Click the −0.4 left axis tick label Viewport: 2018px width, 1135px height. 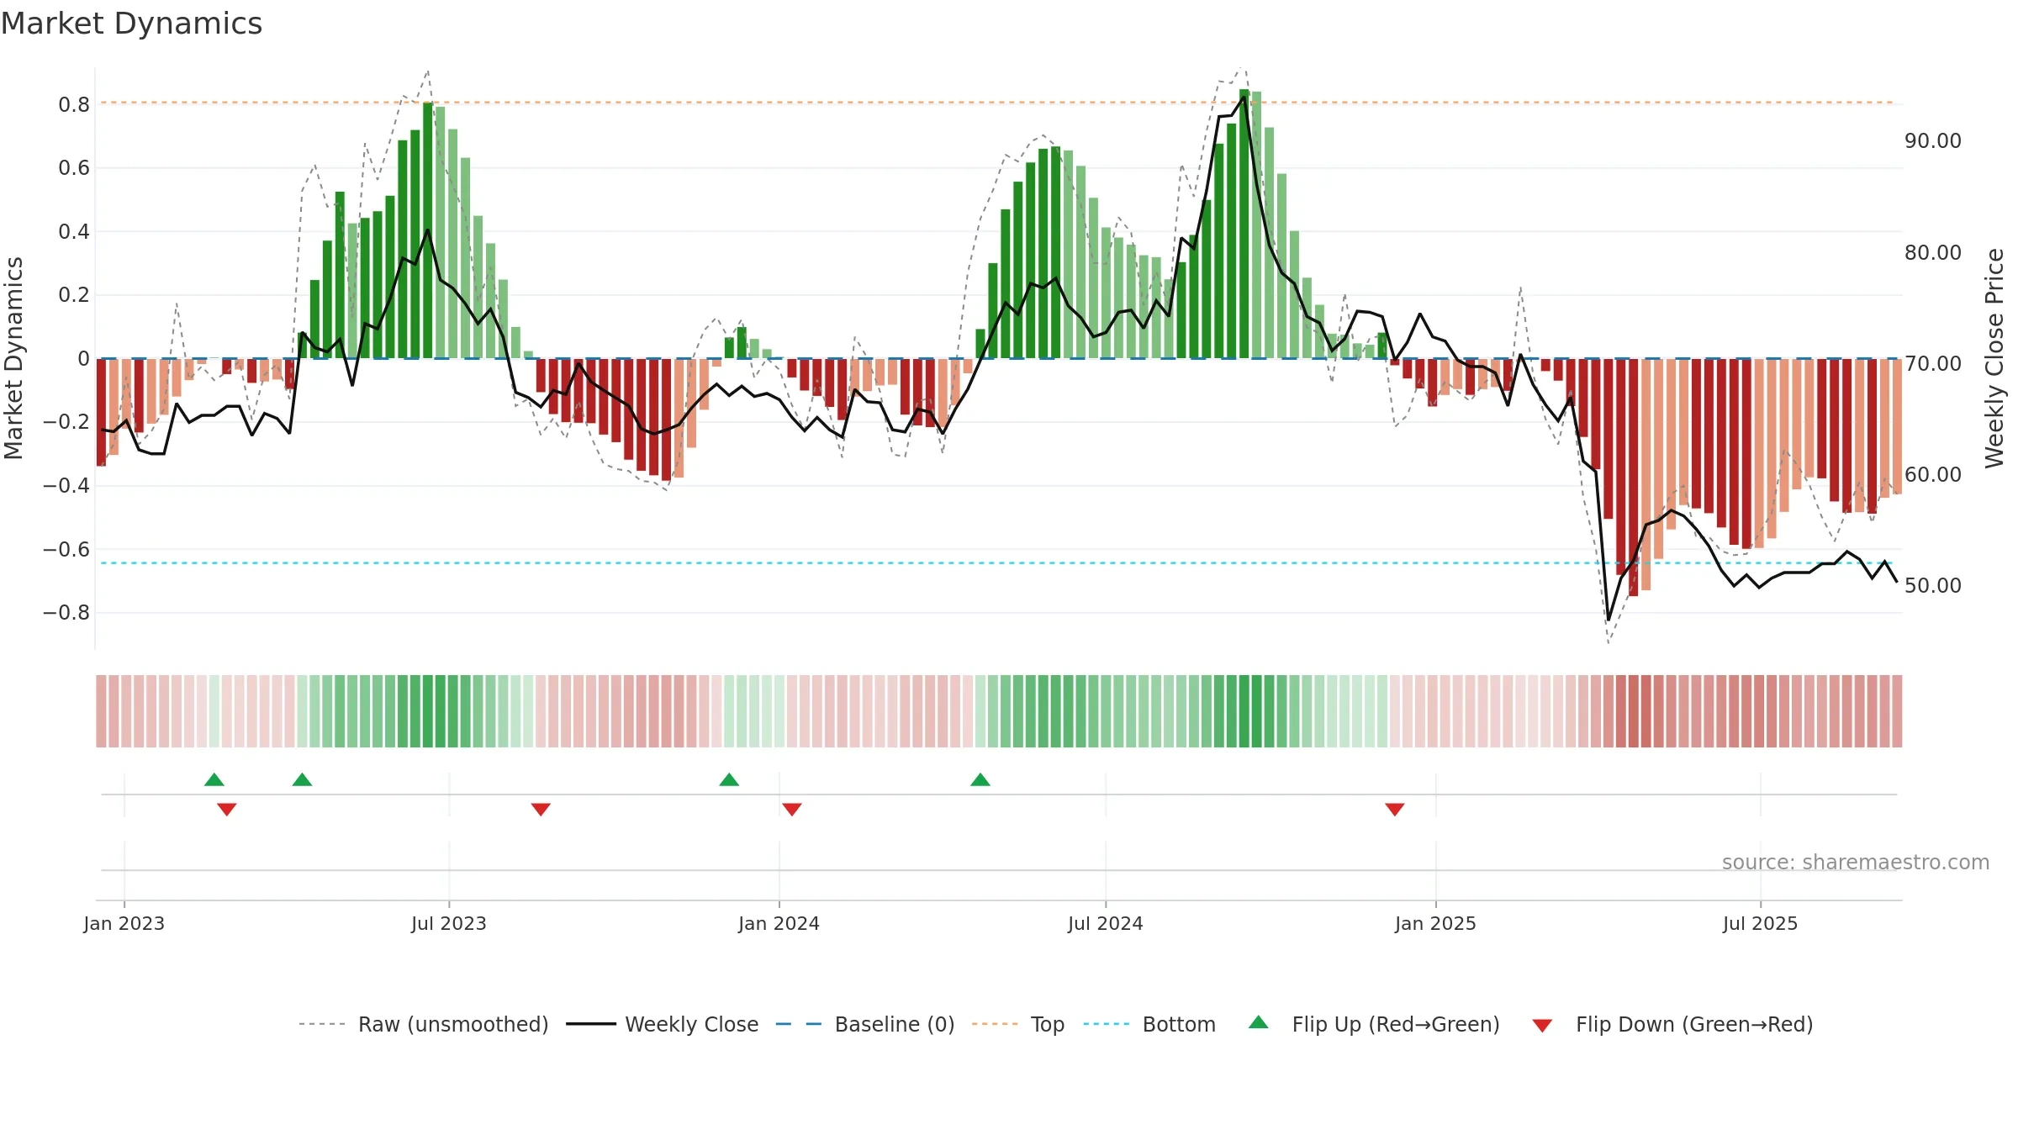click(x=66, y=485)
